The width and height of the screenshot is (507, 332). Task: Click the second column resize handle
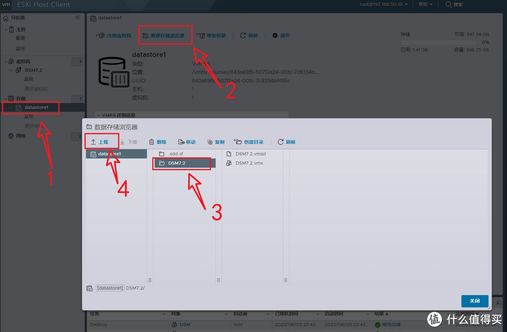[x=219, y=280]
